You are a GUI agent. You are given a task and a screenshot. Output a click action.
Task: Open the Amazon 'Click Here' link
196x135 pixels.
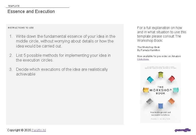point(143,59)
